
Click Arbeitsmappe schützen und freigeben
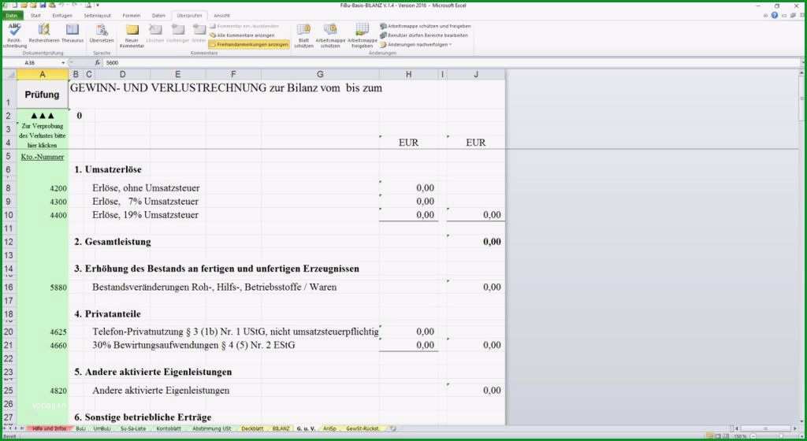pyautogui.click(x=425, y=26)
